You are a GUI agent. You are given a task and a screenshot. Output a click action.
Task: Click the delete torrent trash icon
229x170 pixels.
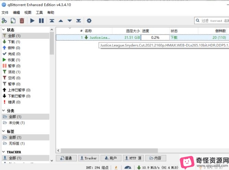22,21
